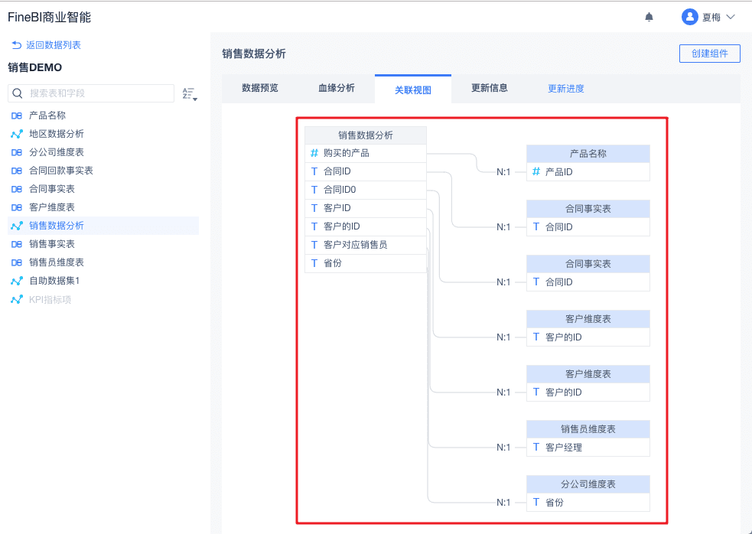
Task: Open the 更新进度 link
Action: 566,89
